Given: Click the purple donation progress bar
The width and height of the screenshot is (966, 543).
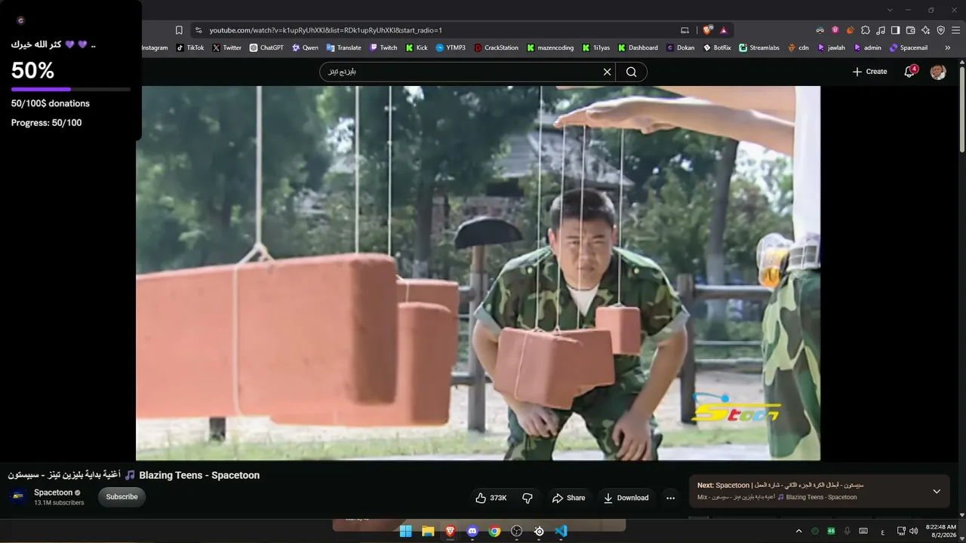Looking at the screenshot, I should [x=71, y=89].
